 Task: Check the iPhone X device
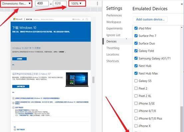pos(136,126)
